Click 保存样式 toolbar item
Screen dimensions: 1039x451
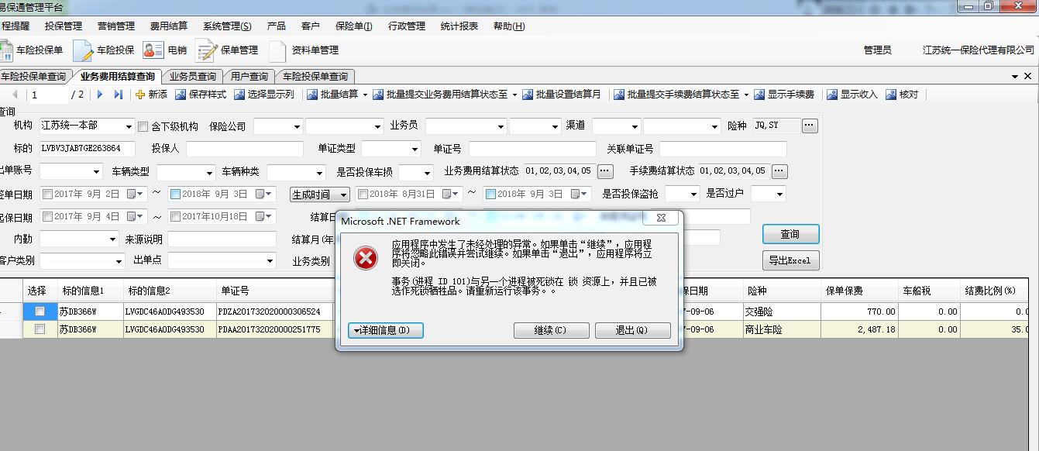click(201, 95)
